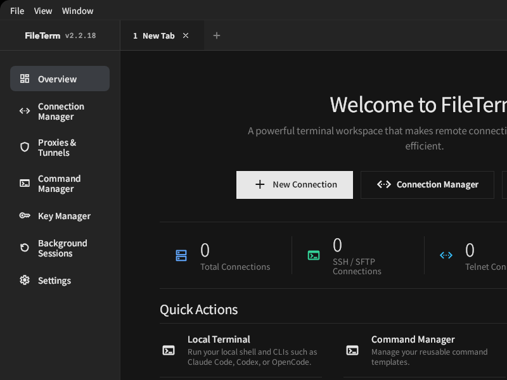Click the SSH / SFTP Connections label
Screen dimensions: 507x380
tap(357, 267)
